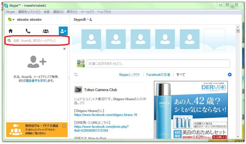
Task: Click the contact search field
Action: pos(37,40)
